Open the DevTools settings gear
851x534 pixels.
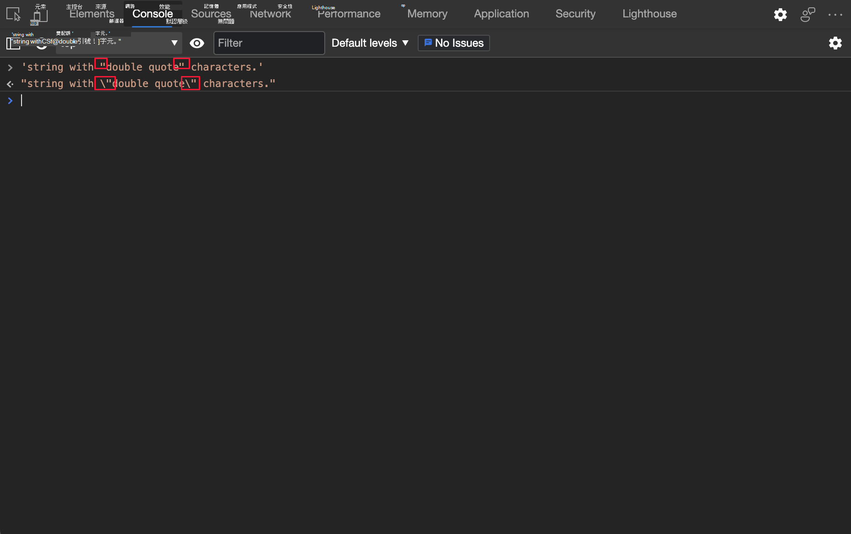tap(780, 15)
